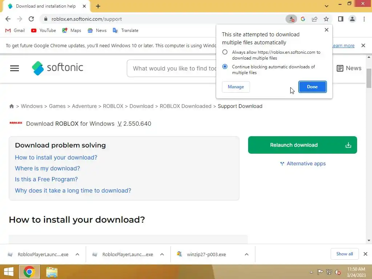Viewport: 372px width, 279px height.
Task: Follow the Learn more link
Action: click(344, 45)
